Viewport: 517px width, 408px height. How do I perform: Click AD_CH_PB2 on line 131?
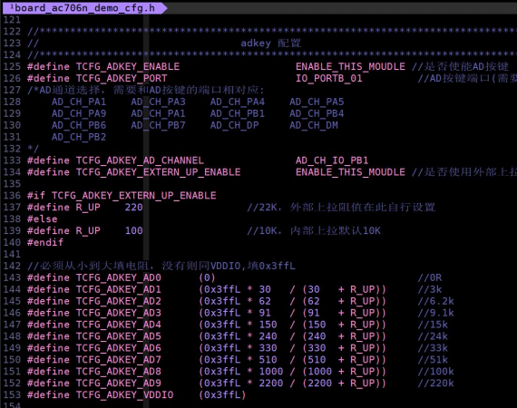(x=79, y=137)
